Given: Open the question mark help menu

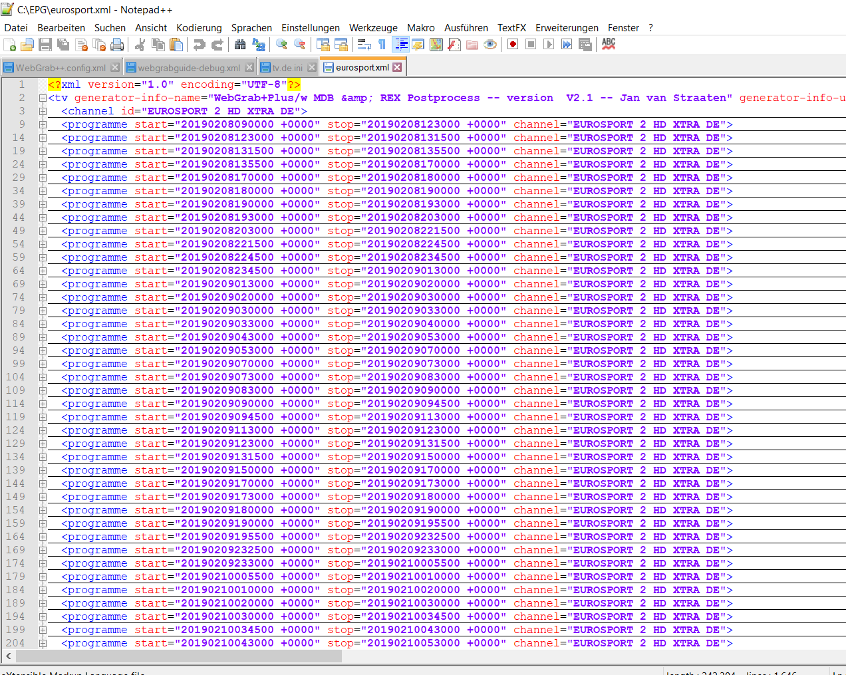Looking at the screenshot, I should tap(650, 28).
